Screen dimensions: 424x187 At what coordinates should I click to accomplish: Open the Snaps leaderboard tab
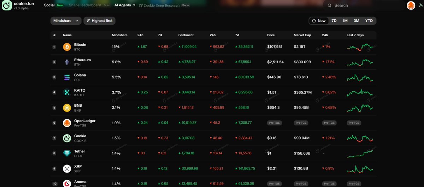pos(90,5)
